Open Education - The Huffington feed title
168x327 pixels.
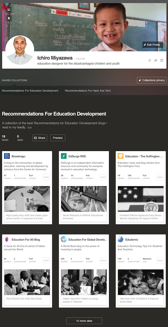point(144,156)
